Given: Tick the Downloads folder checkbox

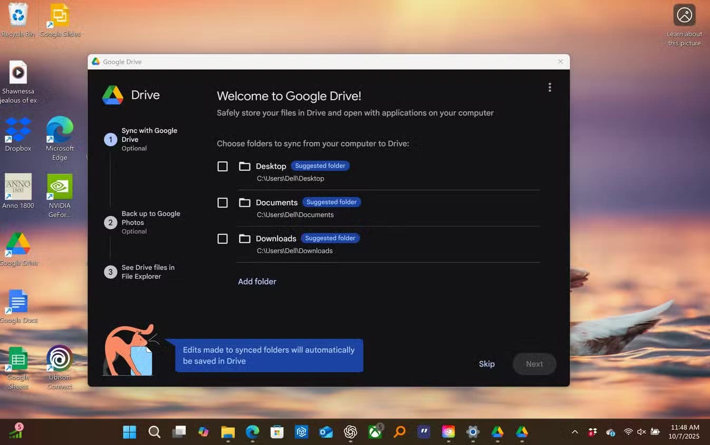Looking at the screenshot, I should (223, 239).
